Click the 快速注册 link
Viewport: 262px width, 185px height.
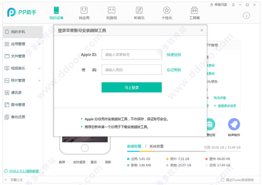click(174, 55)
